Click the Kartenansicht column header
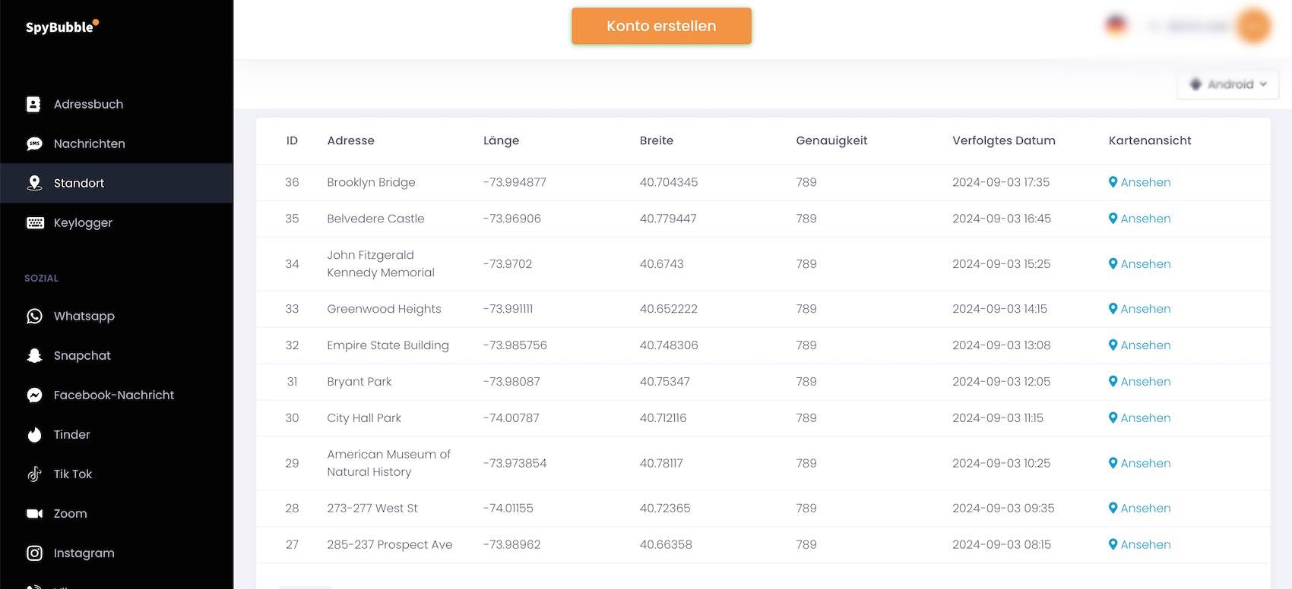Viewport: 1292px width, 589px height. click(x=1150, y=140)
